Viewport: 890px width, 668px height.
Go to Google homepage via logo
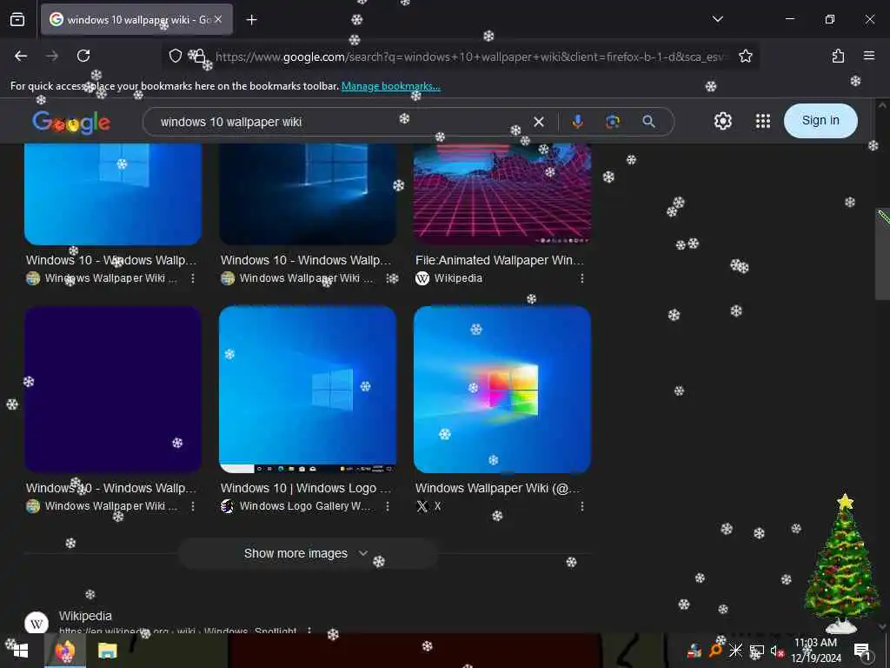click(71, 122)
